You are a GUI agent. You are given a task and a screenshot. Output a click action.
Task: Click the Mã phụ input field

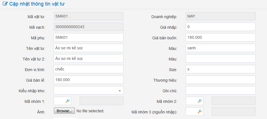point(88,37)
